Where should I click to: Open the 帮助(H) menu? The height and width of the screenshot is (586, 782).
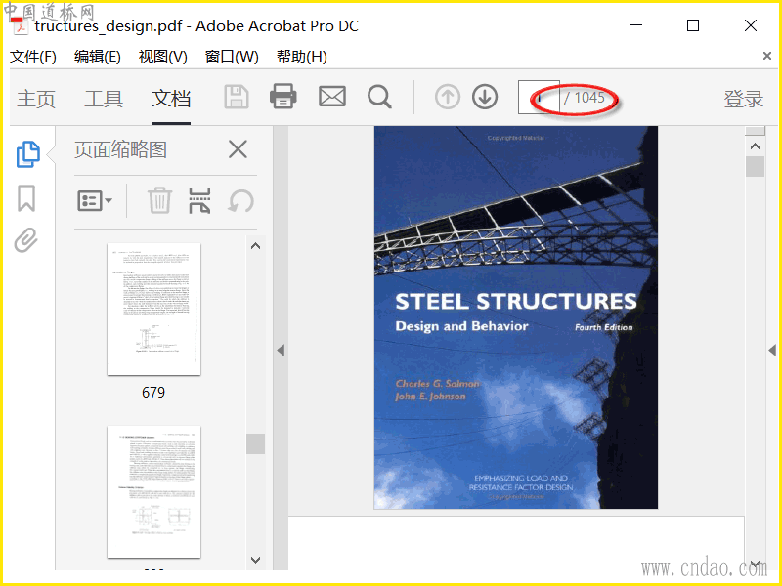click(302, 57)
